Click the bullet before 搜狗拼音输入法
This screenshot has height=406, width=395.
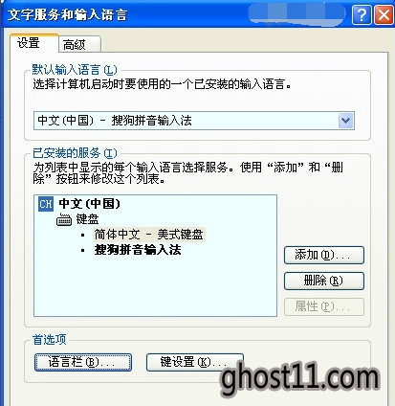(83, 250)
